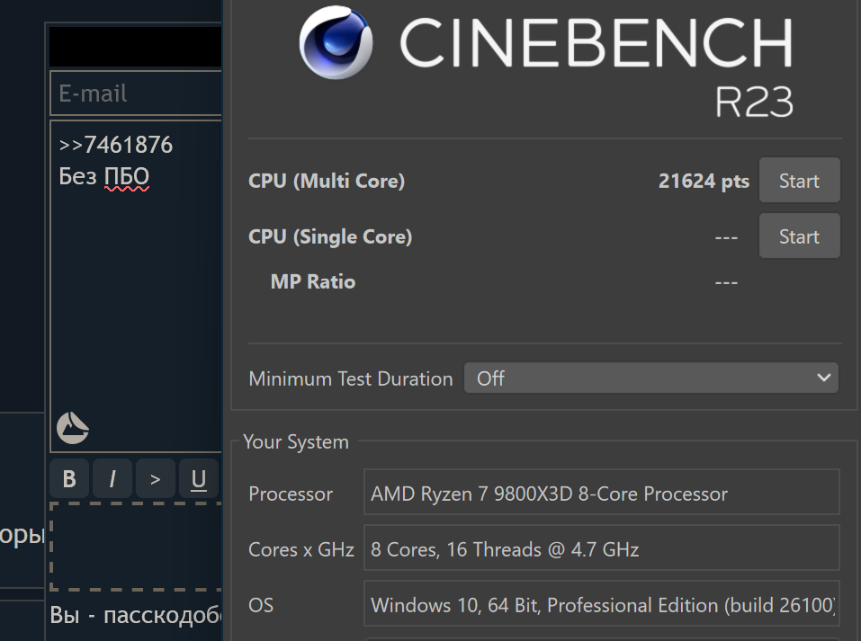Click the sailboat icon in message box
The width and height of the screenshot is (861, 641).
[73, 428]
